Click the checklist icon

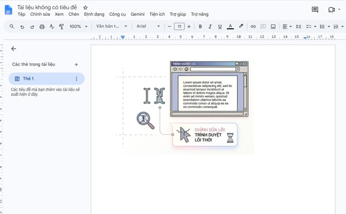pyautogui.click(x=309, y=27)
